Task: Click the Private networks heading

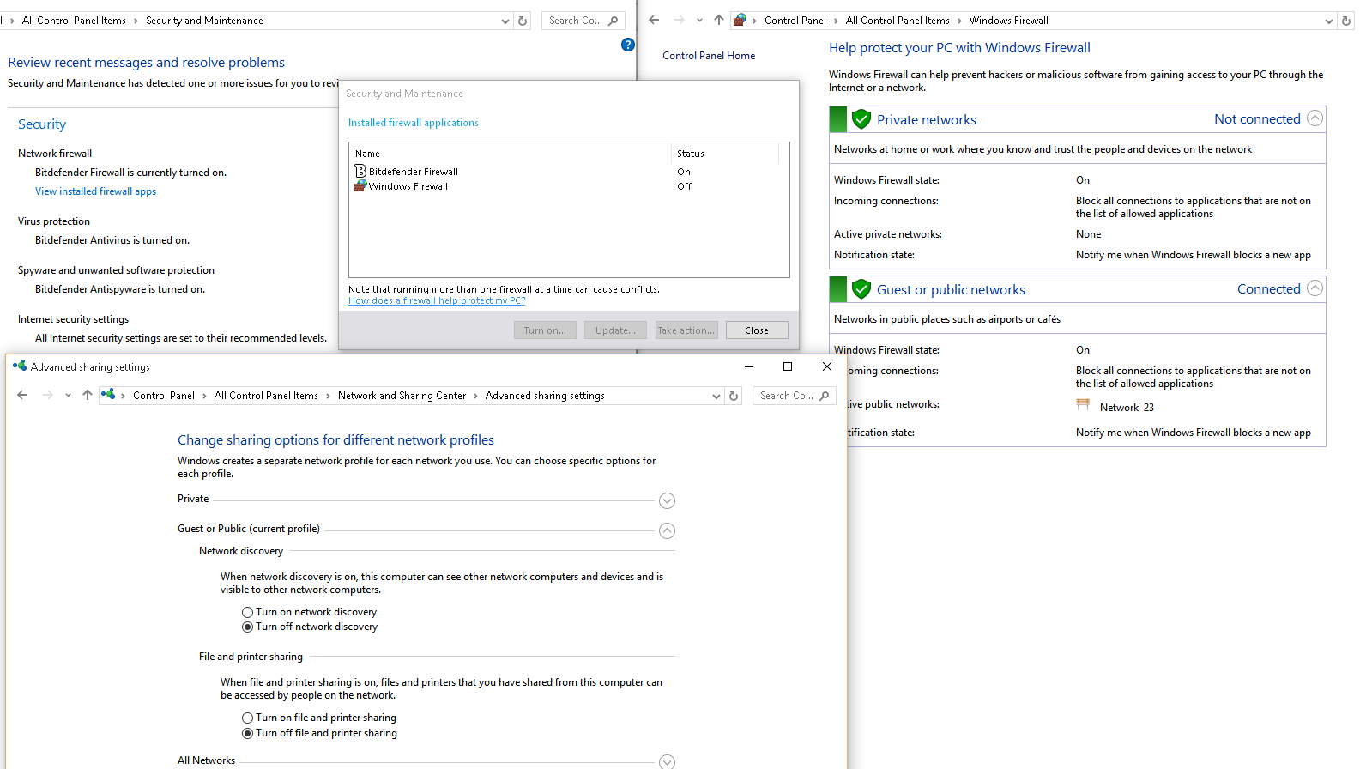Action: pos(927,120)
